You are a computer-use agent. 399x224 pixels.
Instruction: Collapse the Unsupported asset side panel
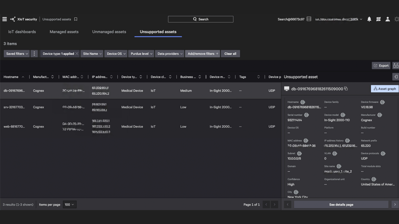click(x=396, y=77)
